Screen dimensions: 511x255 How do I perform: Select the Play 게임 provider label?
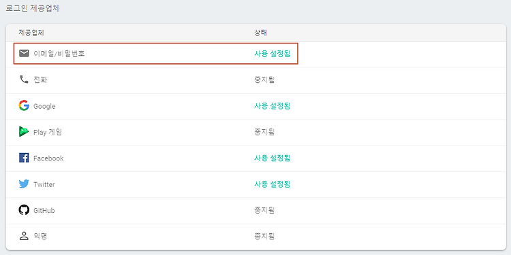click(48, 132)
